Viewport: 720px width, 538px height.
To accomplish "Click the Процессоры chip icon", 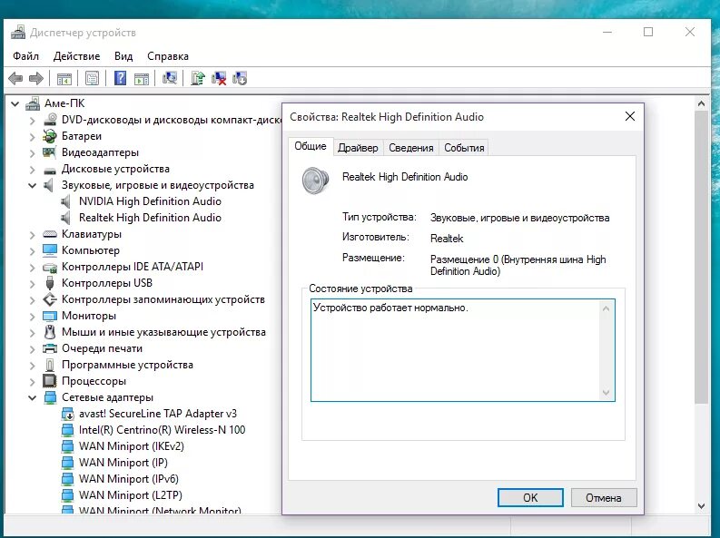I will pyautogui.click(x=50, y=381).
